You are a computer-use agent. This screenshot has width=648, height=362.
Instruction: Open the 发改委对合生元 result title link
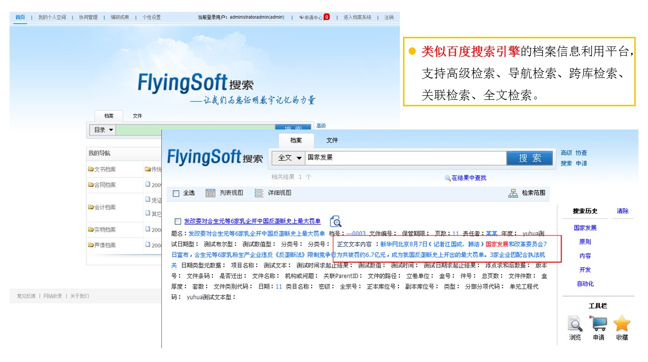pyautogui.click(x=252, y=221)
